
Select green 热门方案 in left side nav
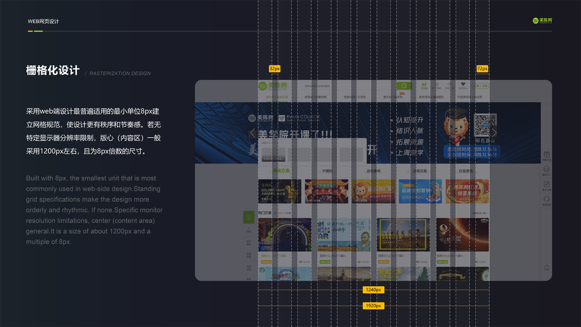249,217
